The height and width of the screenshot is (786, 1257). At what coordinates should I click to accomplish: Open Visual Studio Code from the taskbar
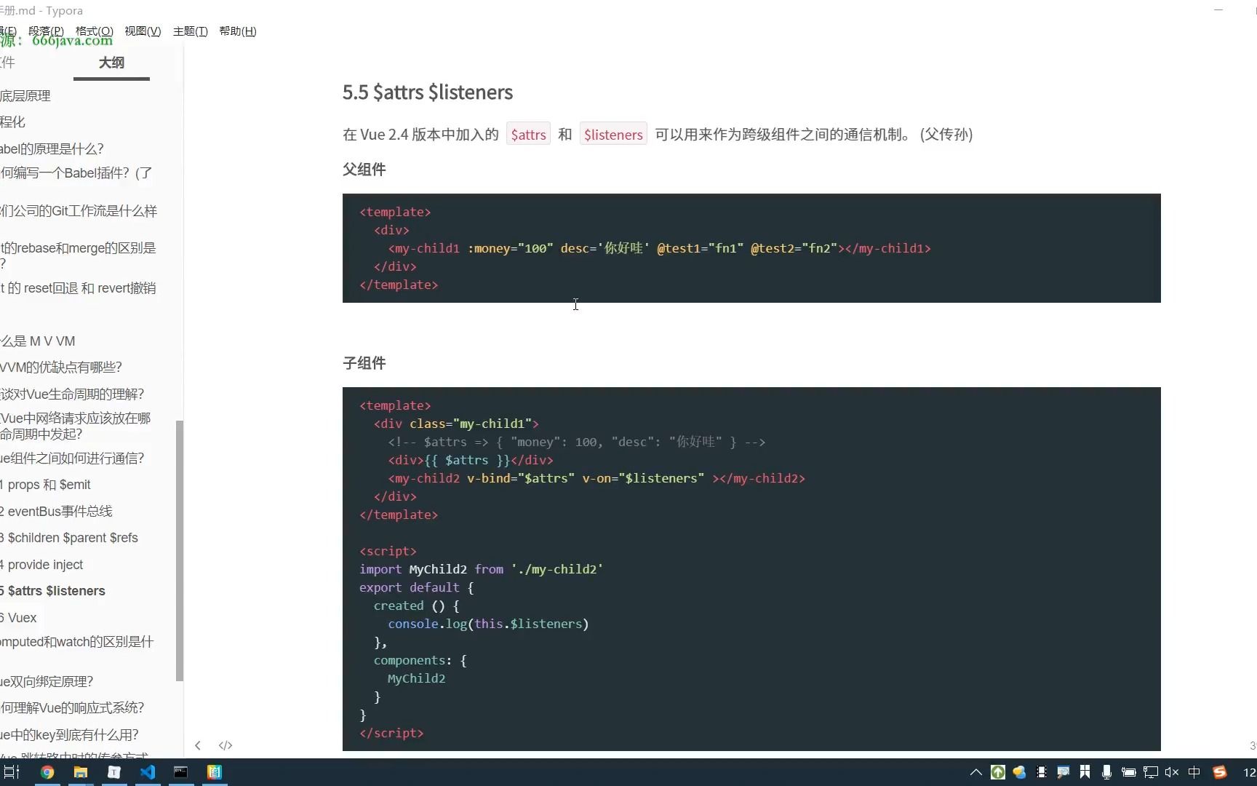pos(148,772)
